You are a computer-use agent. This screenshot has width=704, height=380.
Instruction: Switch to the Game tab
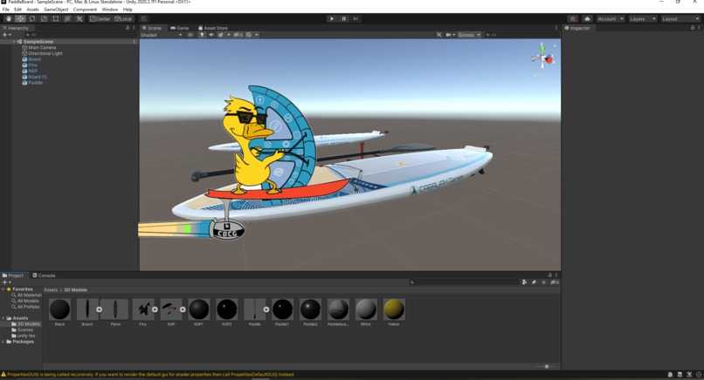pyautogui.click(x=180, y=28)
